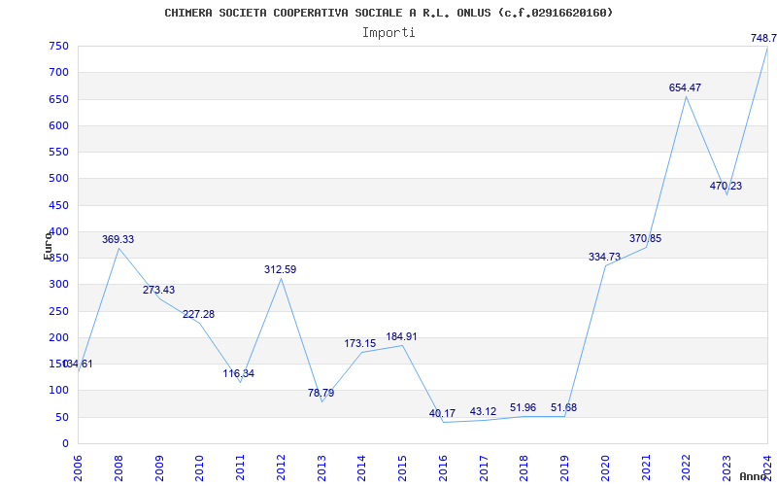Select the 312.59 data label
Image resolution: width=777 pixels, height=486 pixels.
281,269
